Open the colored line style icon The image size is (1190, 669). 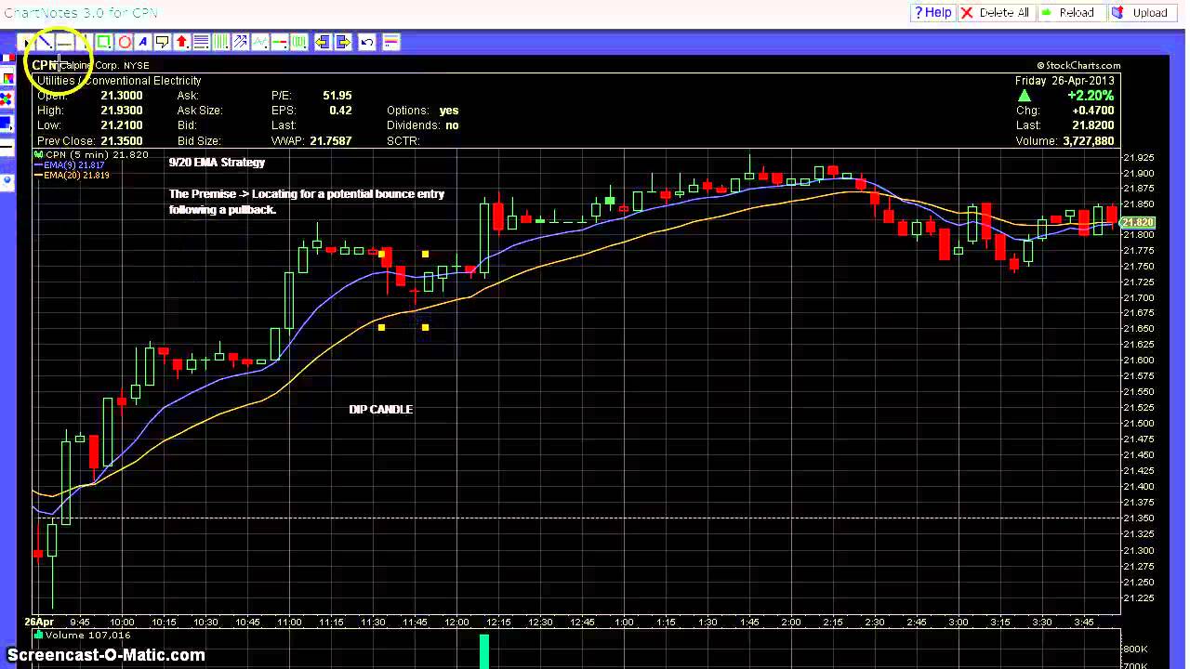tap(391, 42)
